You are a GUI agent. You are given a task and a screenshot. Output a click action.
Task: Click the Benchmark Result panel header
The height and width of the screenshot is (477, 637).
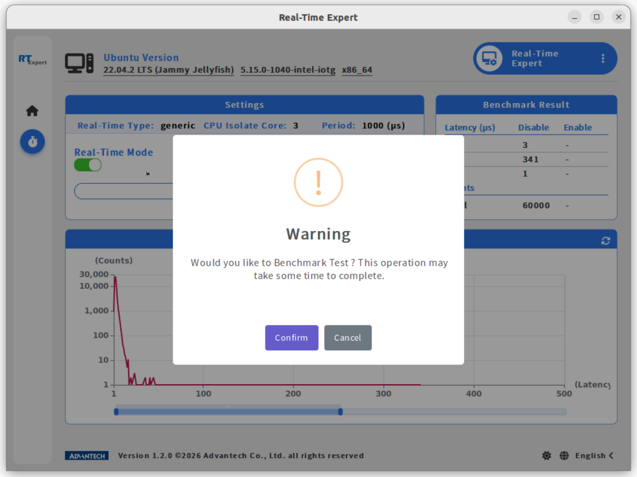(526, 104)
